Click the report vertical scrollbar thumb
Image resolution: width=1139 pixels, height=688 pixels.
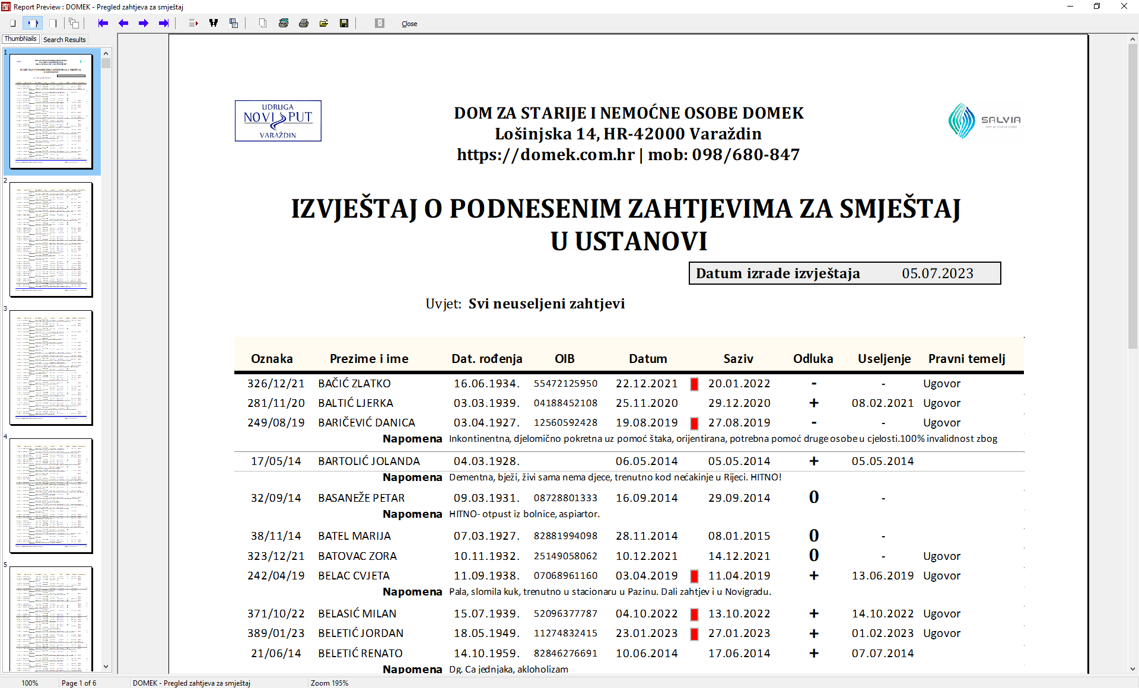pyautogui.click(x=1132, y=196)
